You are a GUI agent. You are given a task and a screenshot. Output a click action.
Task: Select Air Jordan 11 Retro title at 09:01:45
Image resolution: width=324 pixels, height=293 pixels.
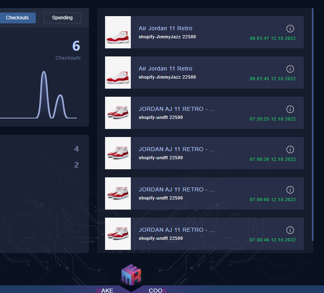click(x=165, y=69)
